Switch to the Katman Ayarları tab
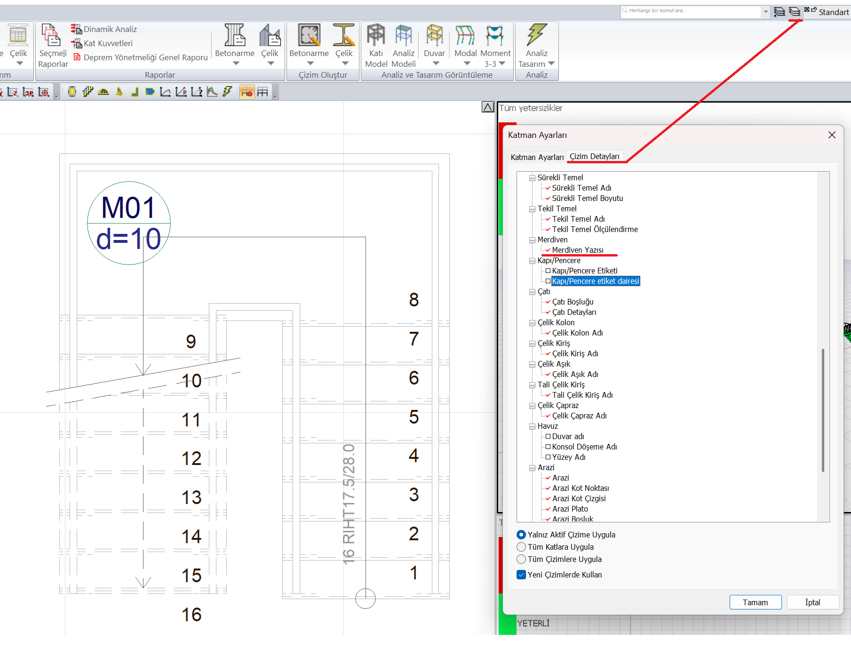The height and width of the screenshot is (649, 851). (537, 157)
